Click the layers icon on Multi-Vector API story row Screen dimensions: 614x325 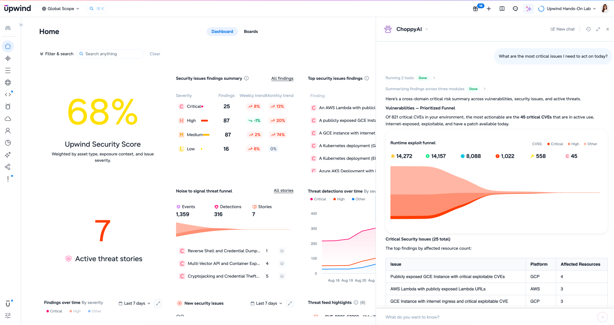point(282,263)
